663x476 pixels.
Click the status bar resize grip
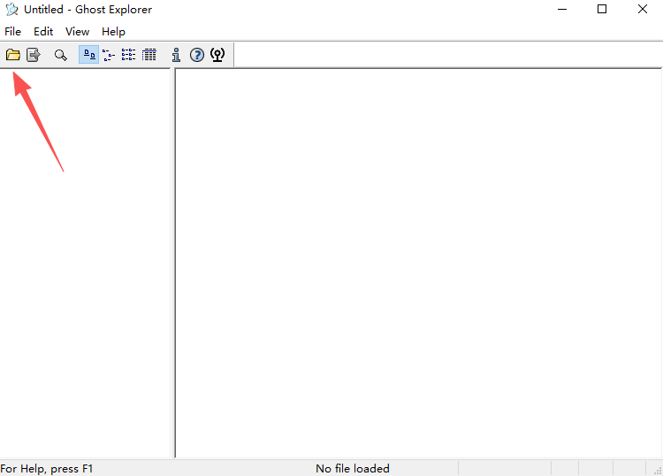[x=658, y=471]
